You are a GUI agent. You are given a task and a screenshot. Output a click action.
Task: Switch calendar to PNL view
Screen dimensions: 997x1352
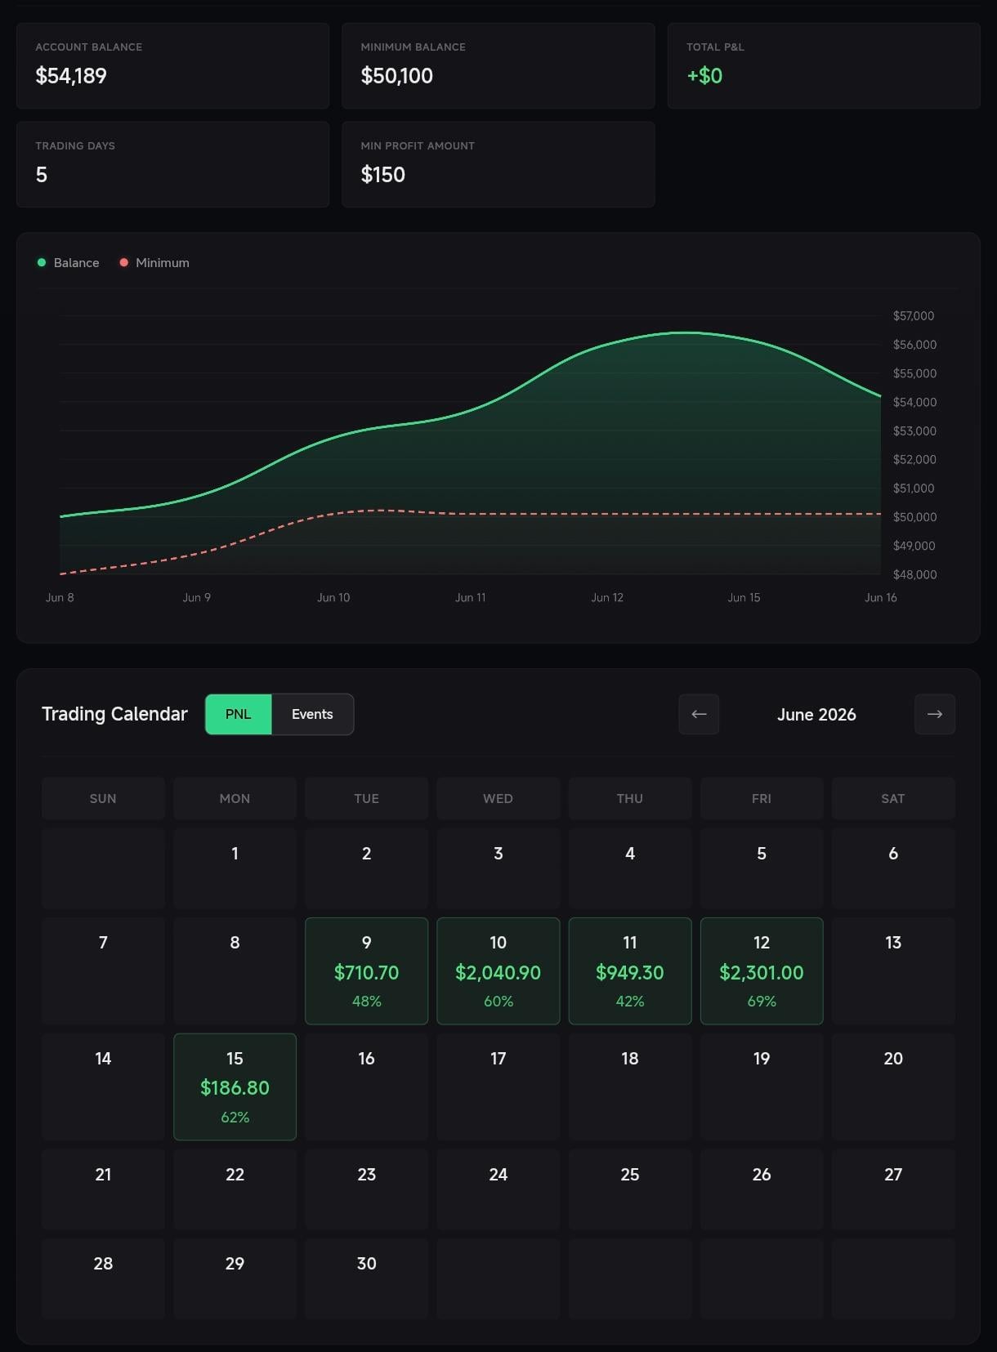(x=238, y=714)
